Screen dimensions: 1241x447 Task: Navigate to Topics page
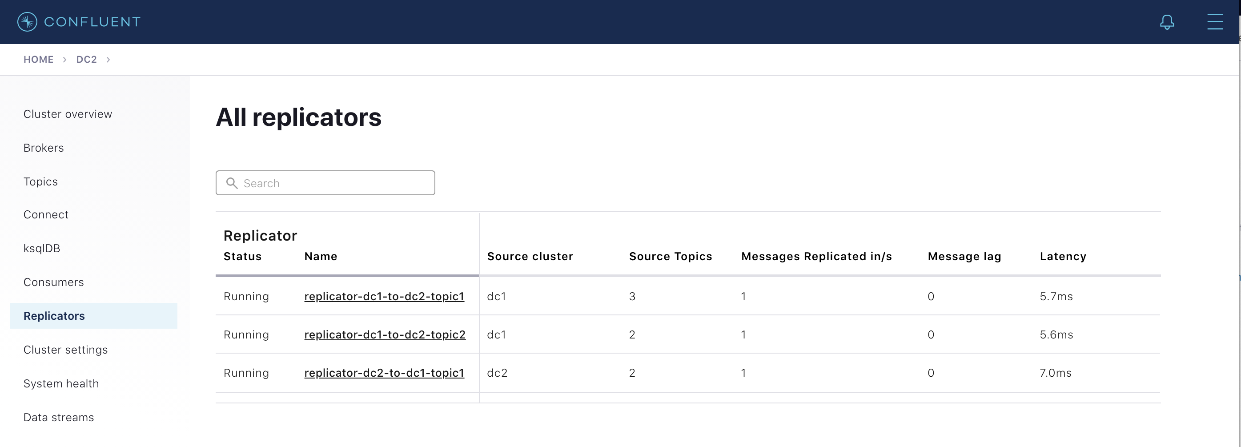point(40,181)
